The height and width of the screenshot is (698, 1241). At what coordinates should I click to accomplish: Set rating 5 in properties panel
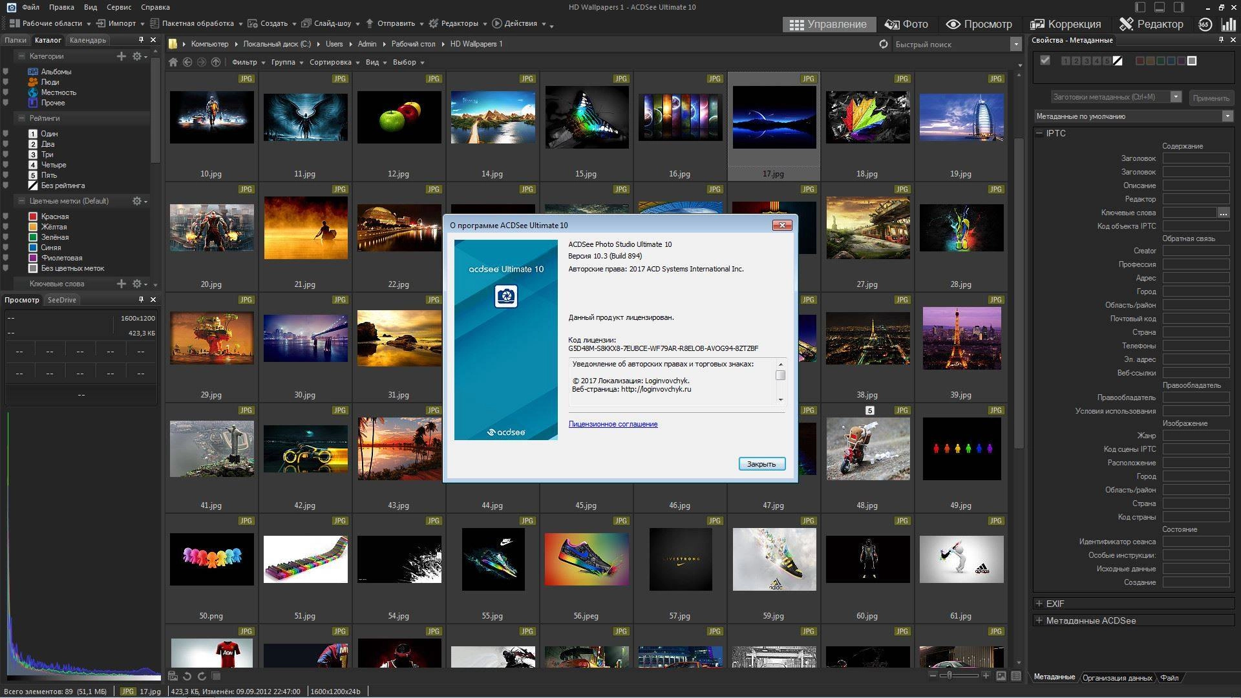click(x=1107, y=61)
